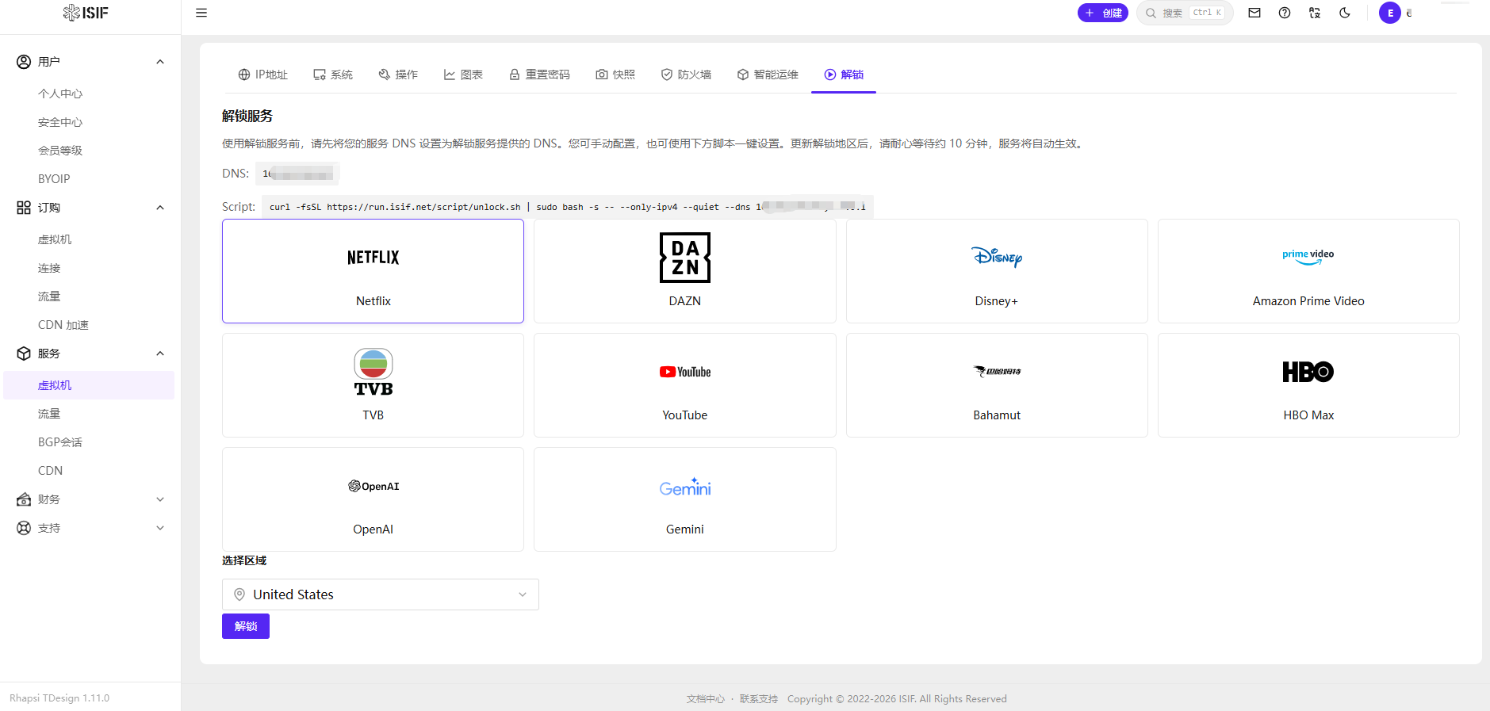Click the 用户 person icon
This screenshot has height=711, width=1490.
click(24, 62)
